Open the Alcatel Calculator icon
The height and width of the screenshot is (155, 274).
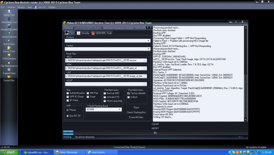pyautogui.click(x=9, y=26)
